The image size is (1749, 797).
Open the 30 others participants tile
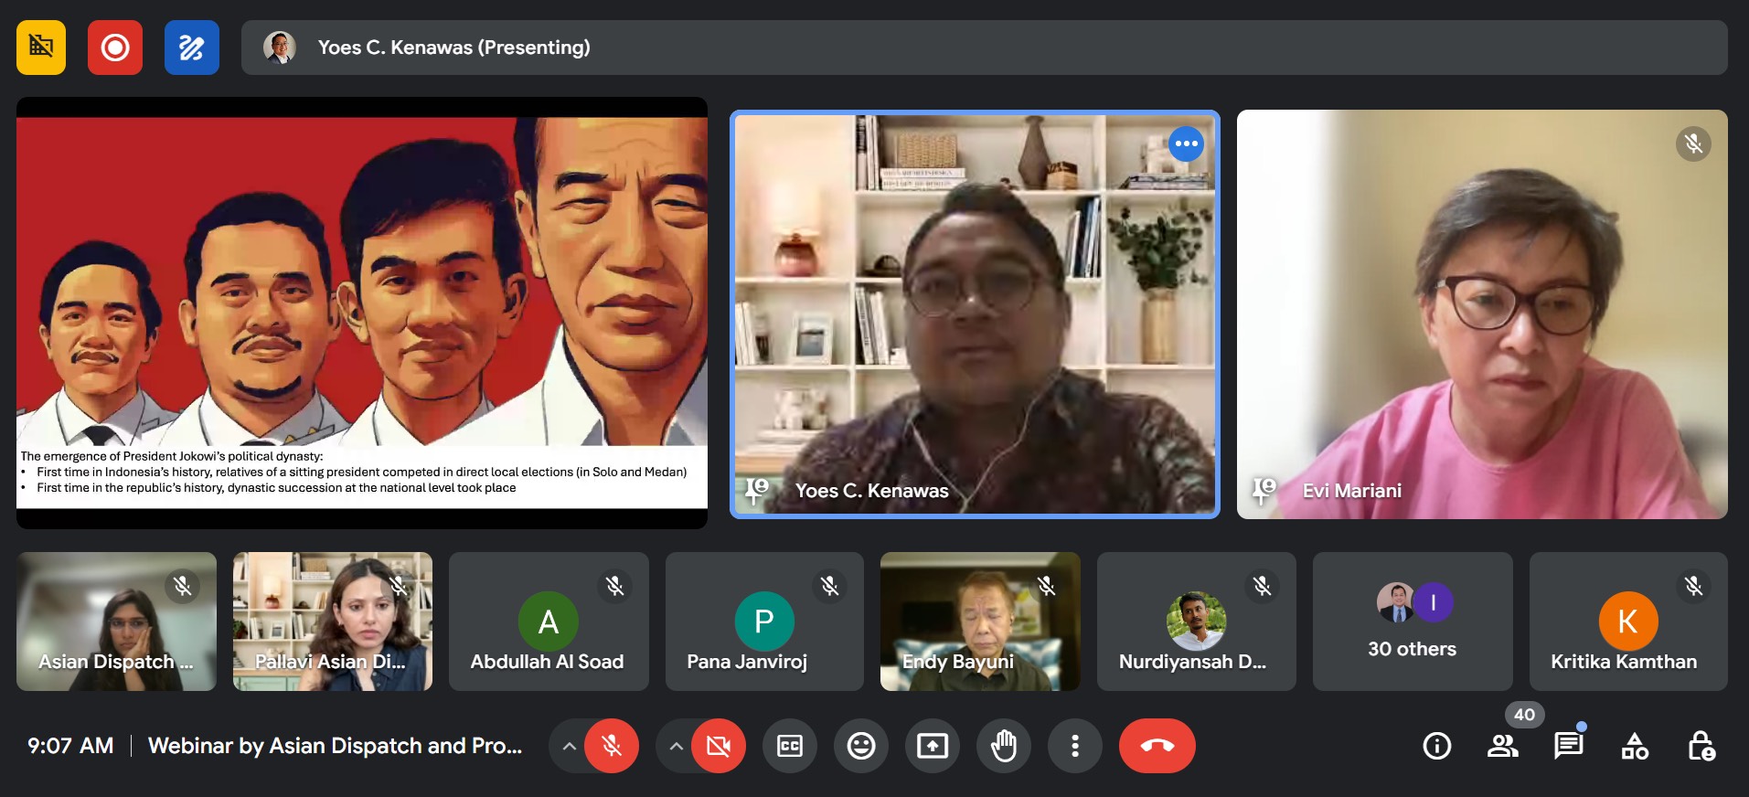(x=1413, y=621)
